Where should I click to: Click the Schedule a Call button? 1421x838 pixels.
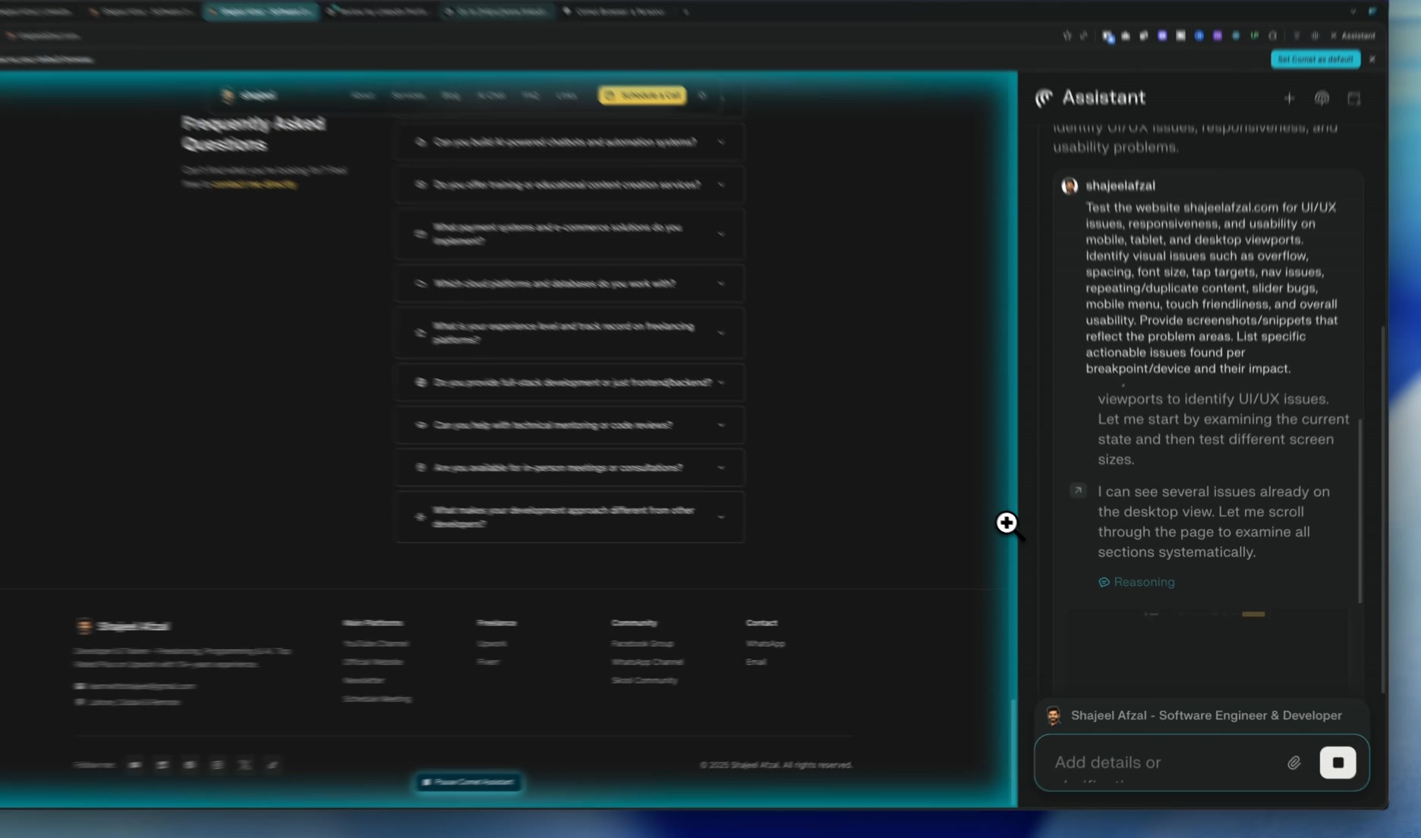point(642,95)
